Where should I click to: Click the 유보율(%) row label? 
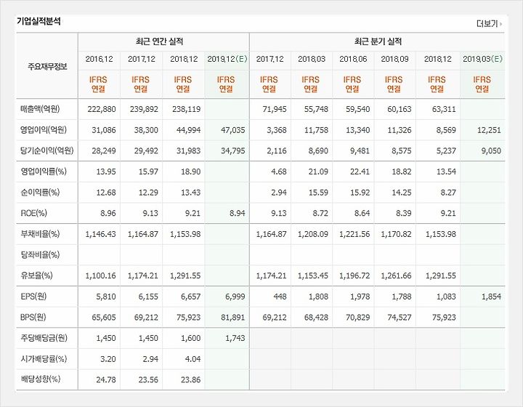point(37,275)
